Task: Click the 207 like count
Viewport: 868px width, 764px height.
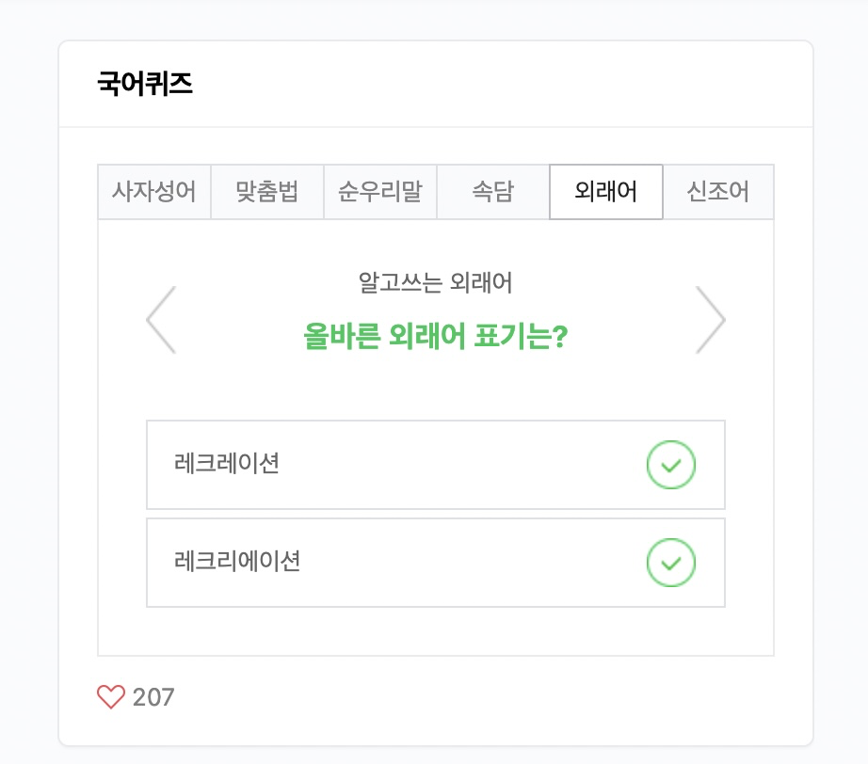Action: (153, 697)
